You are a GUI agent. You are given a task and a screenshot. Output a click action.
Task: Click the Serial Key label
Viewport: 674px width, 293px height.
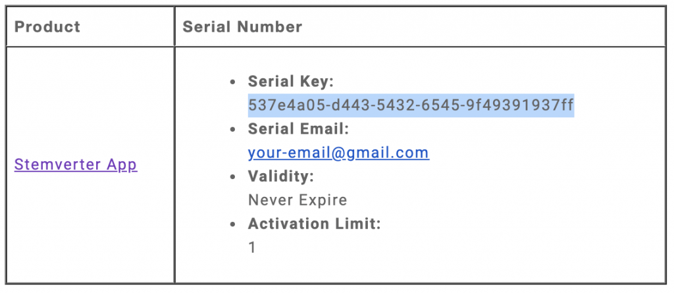coord(291,82)
